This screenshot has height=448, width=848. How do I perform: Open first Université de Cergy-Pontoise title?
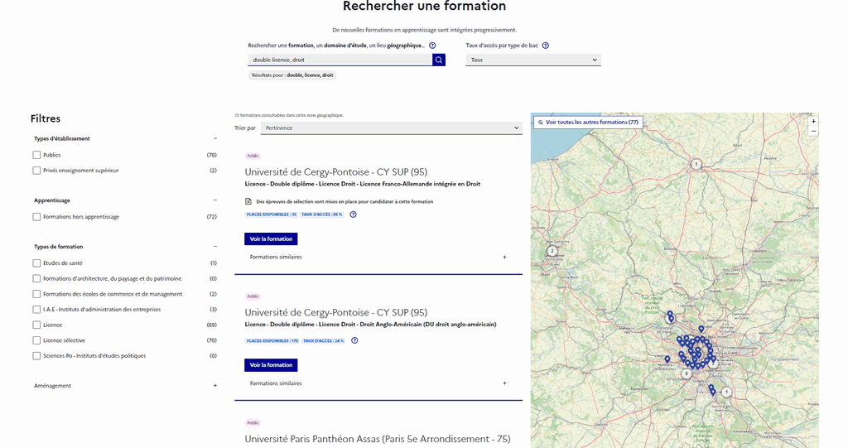pyautogui.click(x=336, y=172)
